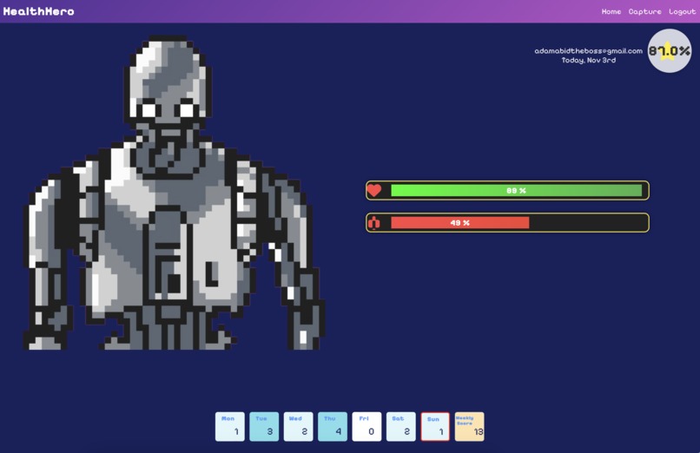Open the Capture page

[644, 11]
